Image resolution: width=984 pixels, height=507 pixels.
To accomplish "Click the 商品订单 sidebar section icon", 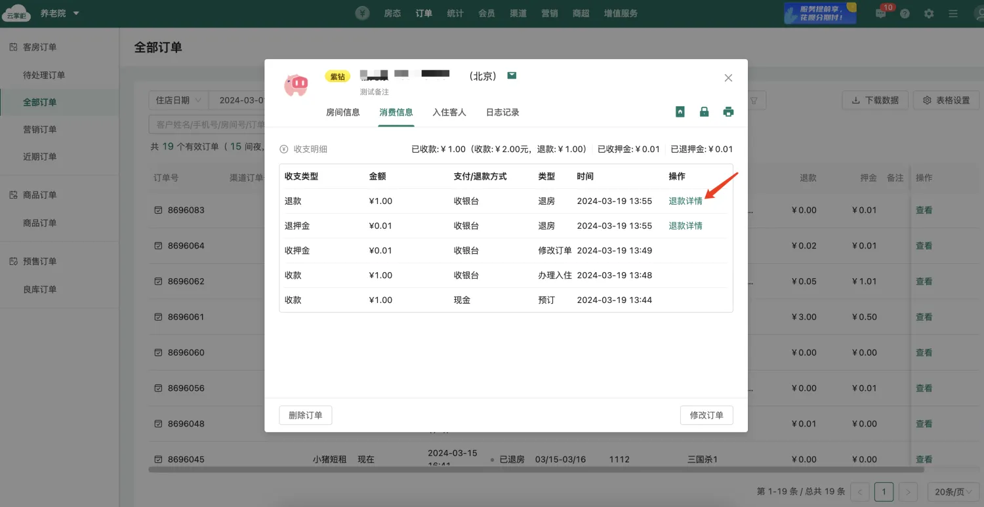I will [x=13, y=195].
